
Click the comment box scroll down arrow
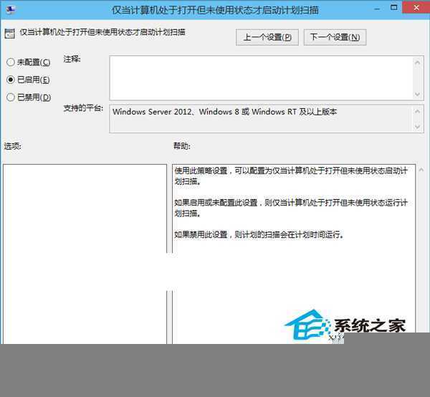point(417,95)
